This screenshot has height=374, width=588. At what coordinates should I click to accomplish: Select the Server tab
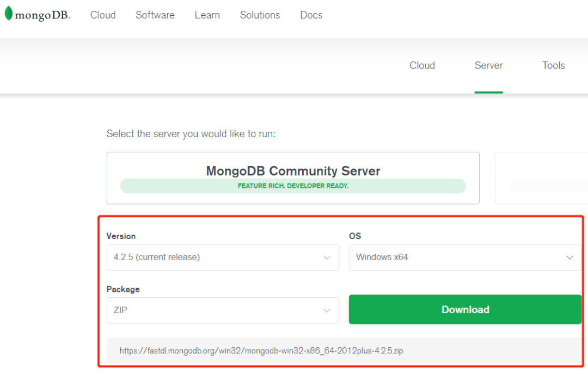pyautogui.click(x=488, y=65)
